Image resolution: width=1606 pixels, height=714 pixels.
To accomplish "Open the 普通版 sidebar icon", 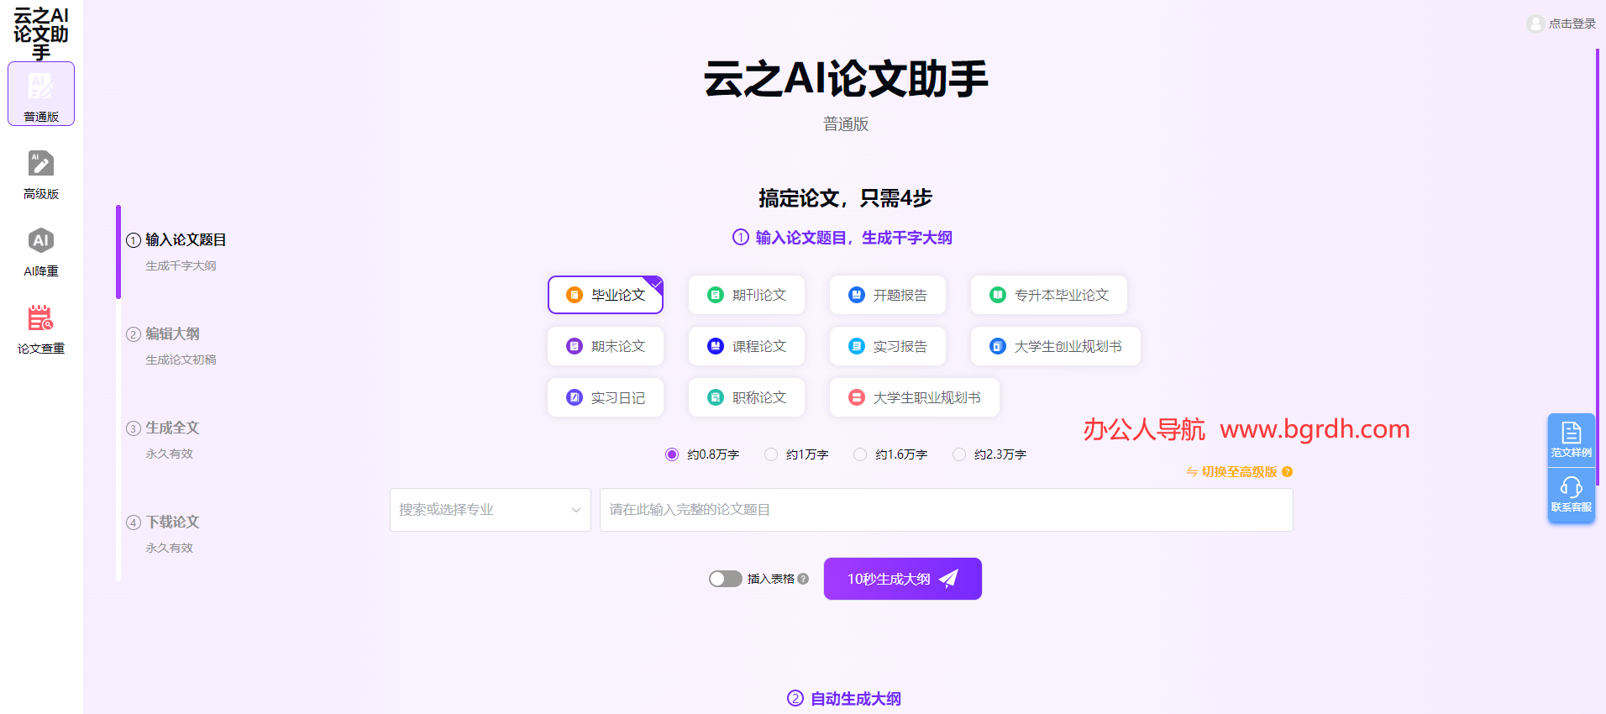I will (41, 94).
